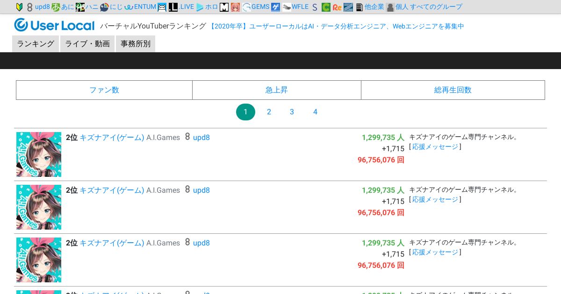Open the あに group icon link
Screen dimensions: 561x294
(x=63, y=7)
